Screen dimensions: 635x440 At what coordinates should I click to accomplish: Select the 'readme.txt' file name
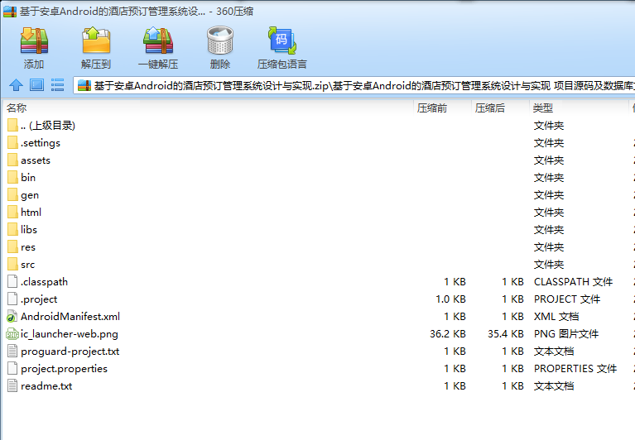46,386
